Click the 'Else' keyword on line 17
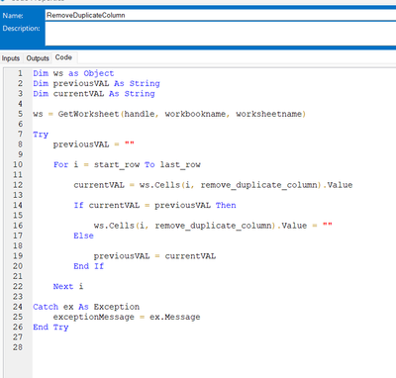Viewport: 396px width, 378px height. pos(83,236)
